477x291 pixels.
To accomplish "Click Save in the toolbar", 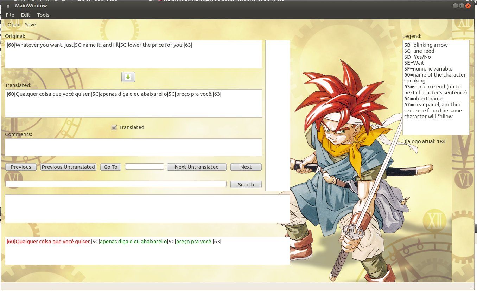I will (31, 25).
